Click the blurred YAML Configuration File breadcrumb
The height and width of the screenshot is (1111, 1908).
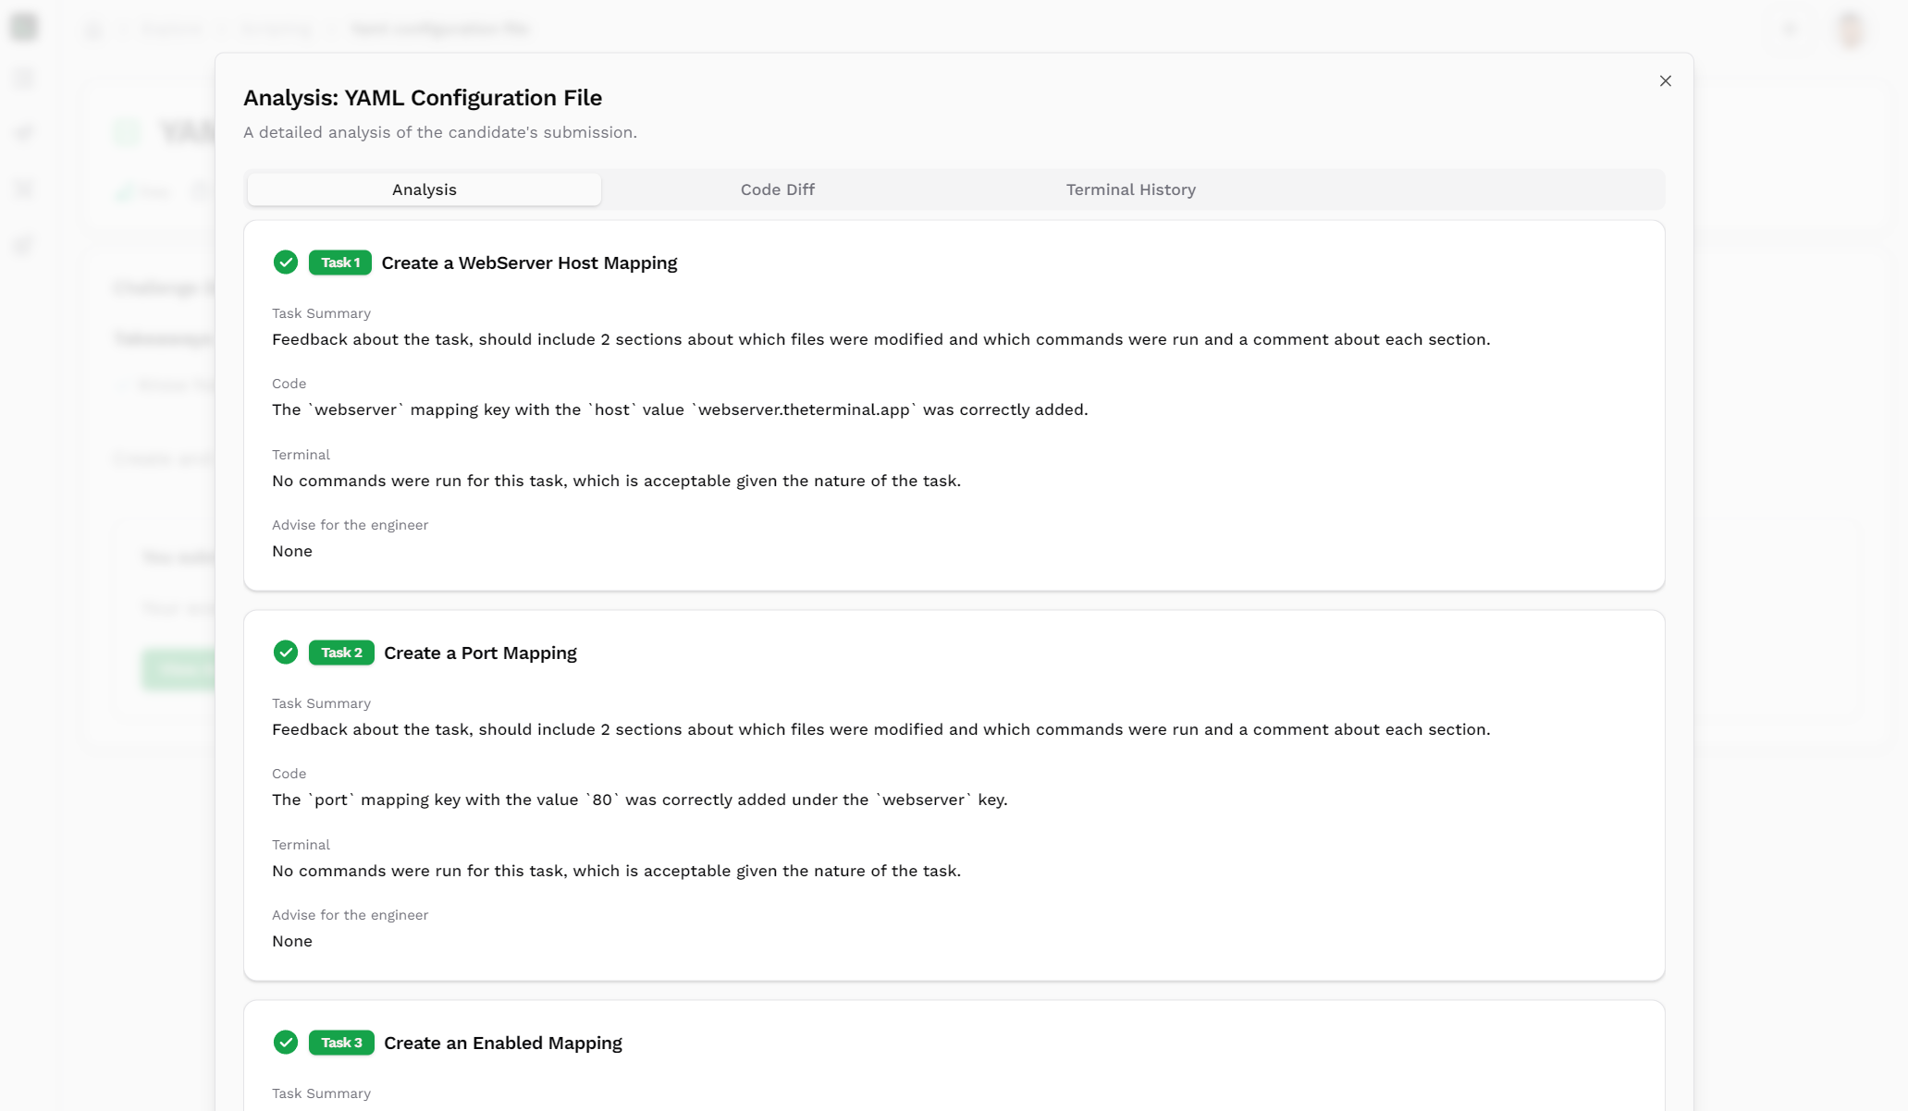point(439,30)
